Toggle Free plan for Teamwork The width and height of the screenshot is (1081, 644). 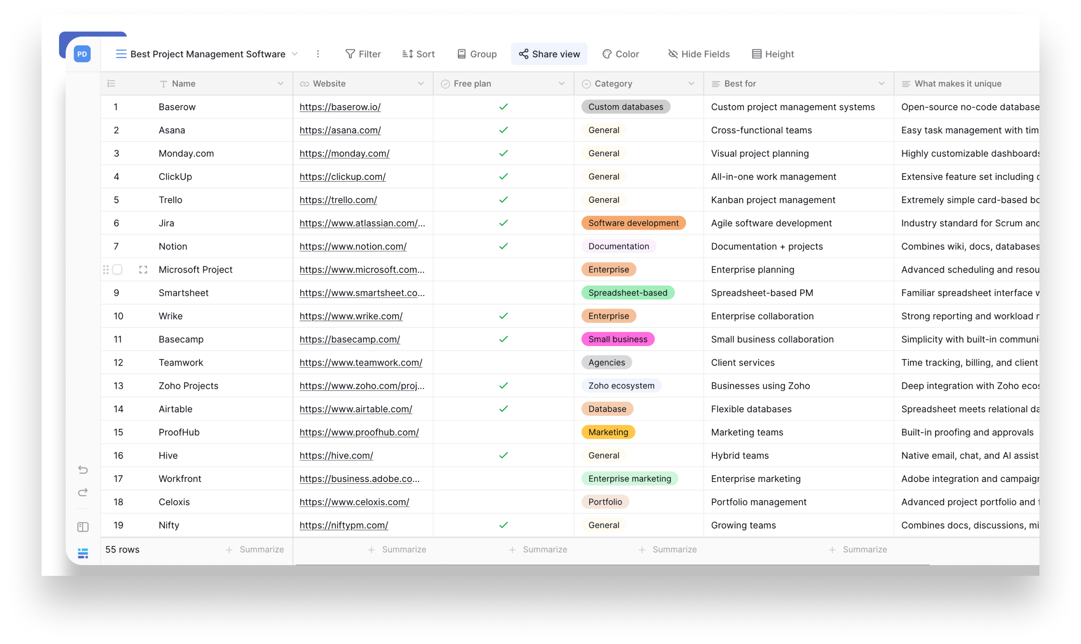(x=503, y=362)
